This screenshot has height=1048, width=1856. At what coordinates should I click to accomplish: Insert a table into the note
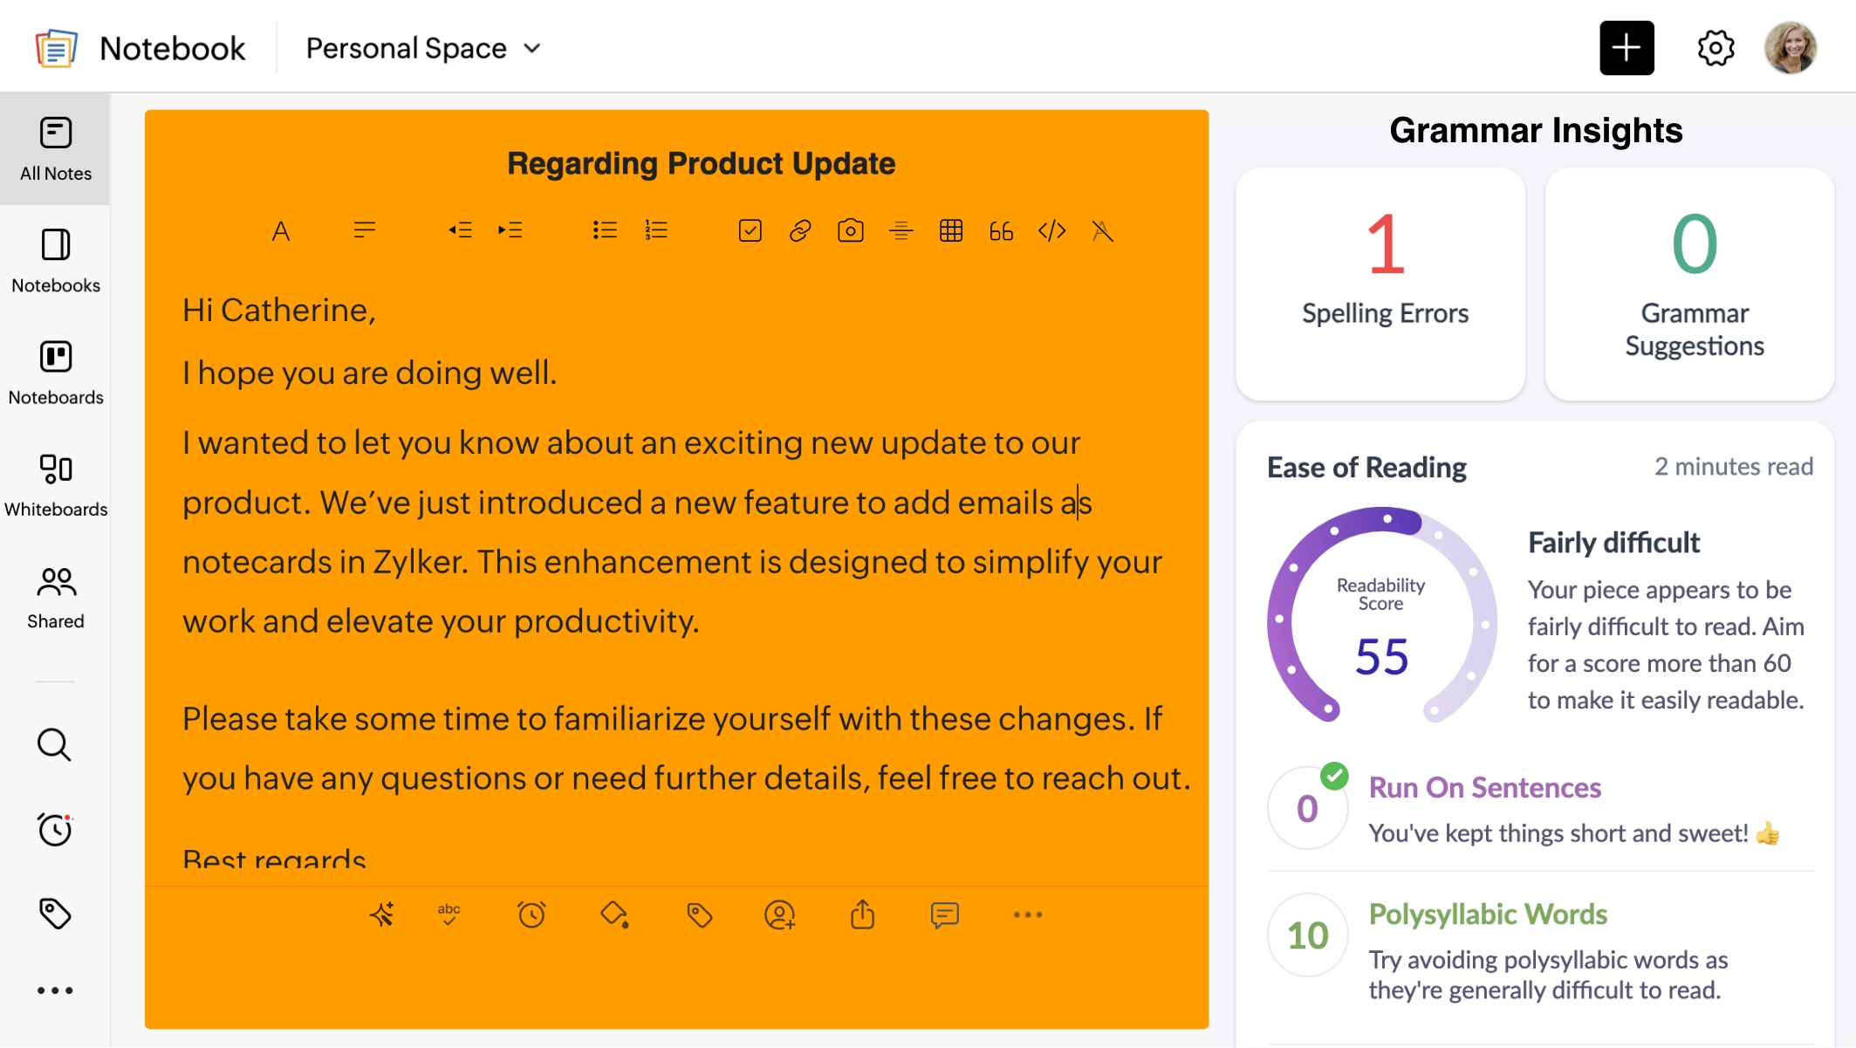coord(950,230)
